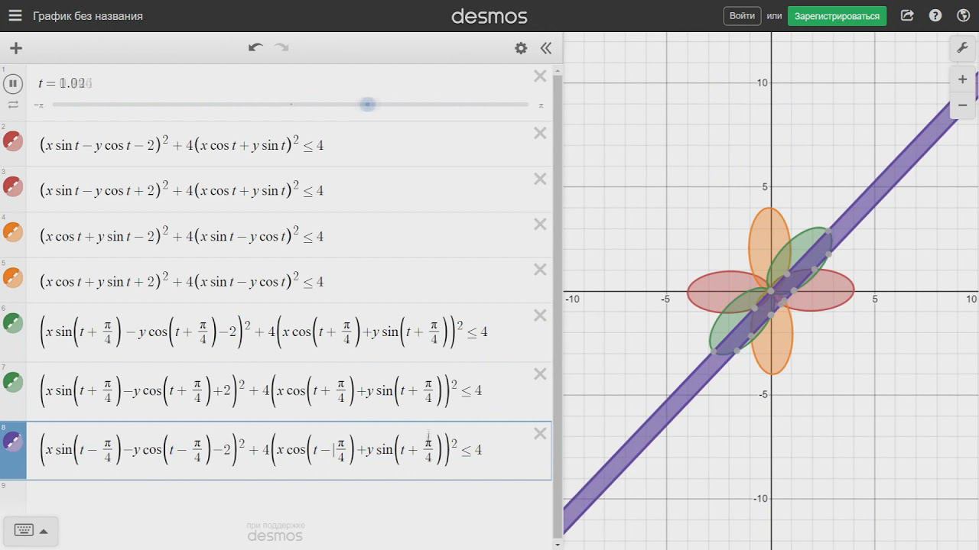Viewport: 979px width, 550px height.
Task: Click the t value field
Action: coord(66,83)
